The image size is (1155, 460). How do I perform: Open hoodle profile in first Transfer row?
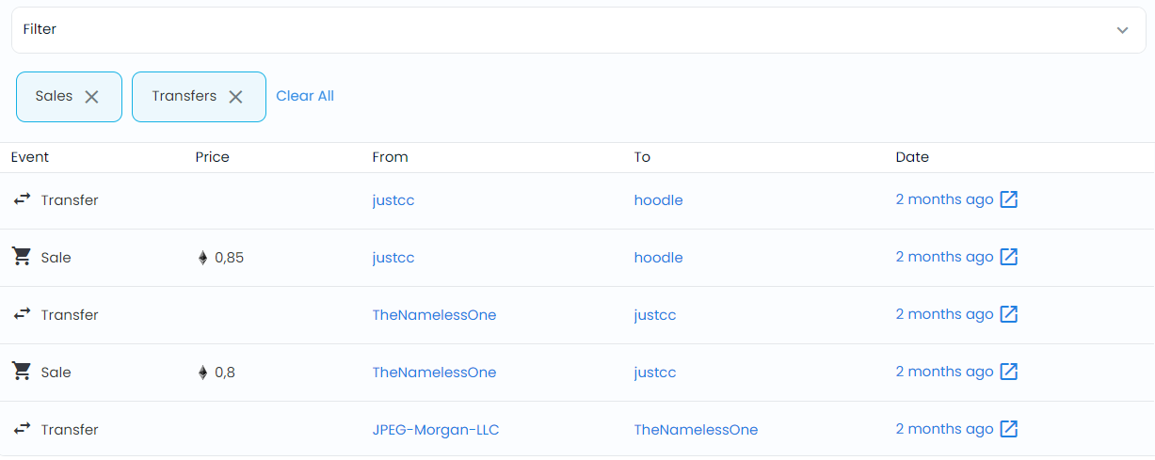tap(659, 200)
